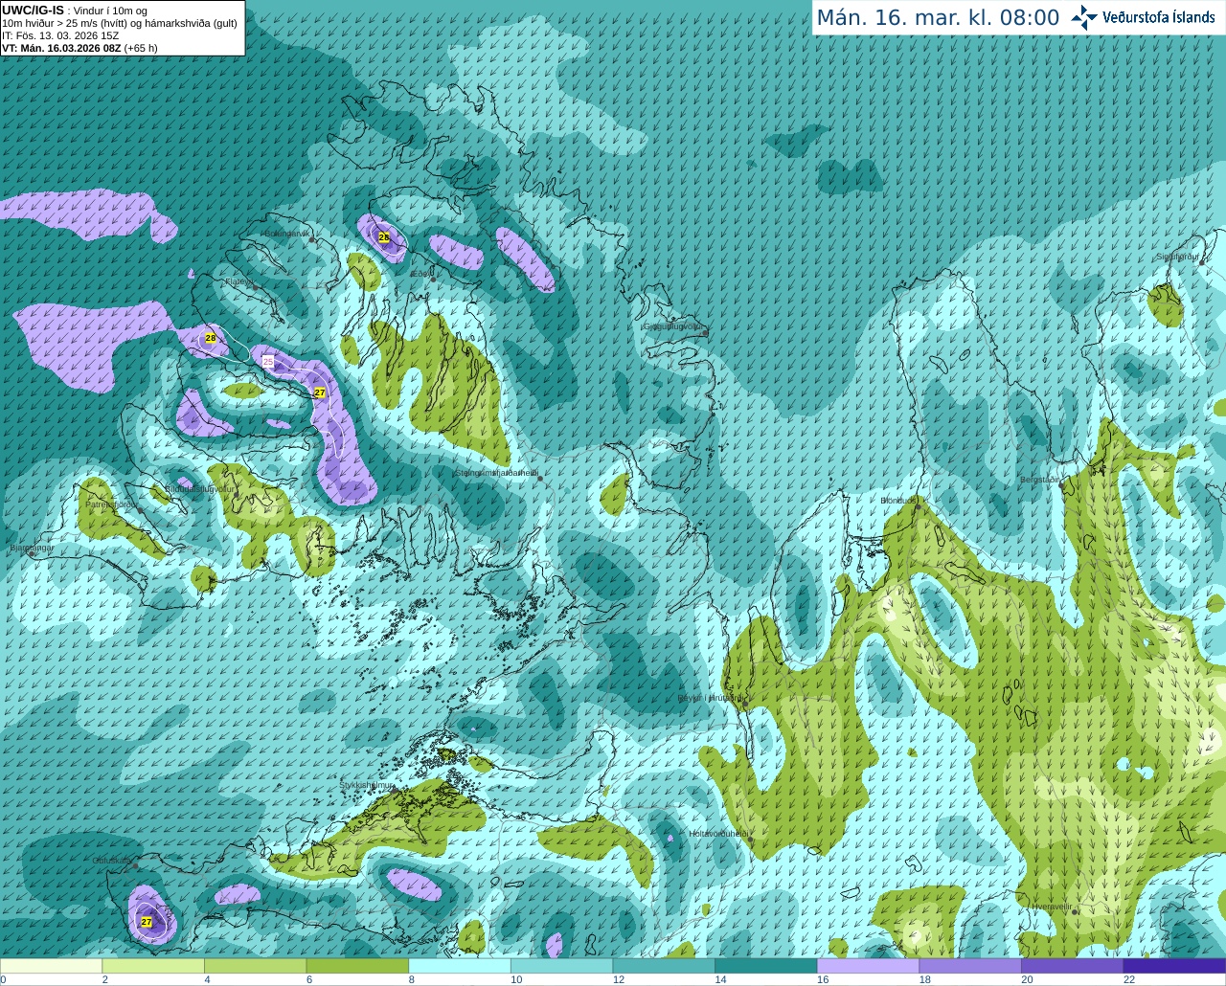This screenshot has height=986, width=1226.
Task: Click the legend scale number 8
Action: coord(412,980)
